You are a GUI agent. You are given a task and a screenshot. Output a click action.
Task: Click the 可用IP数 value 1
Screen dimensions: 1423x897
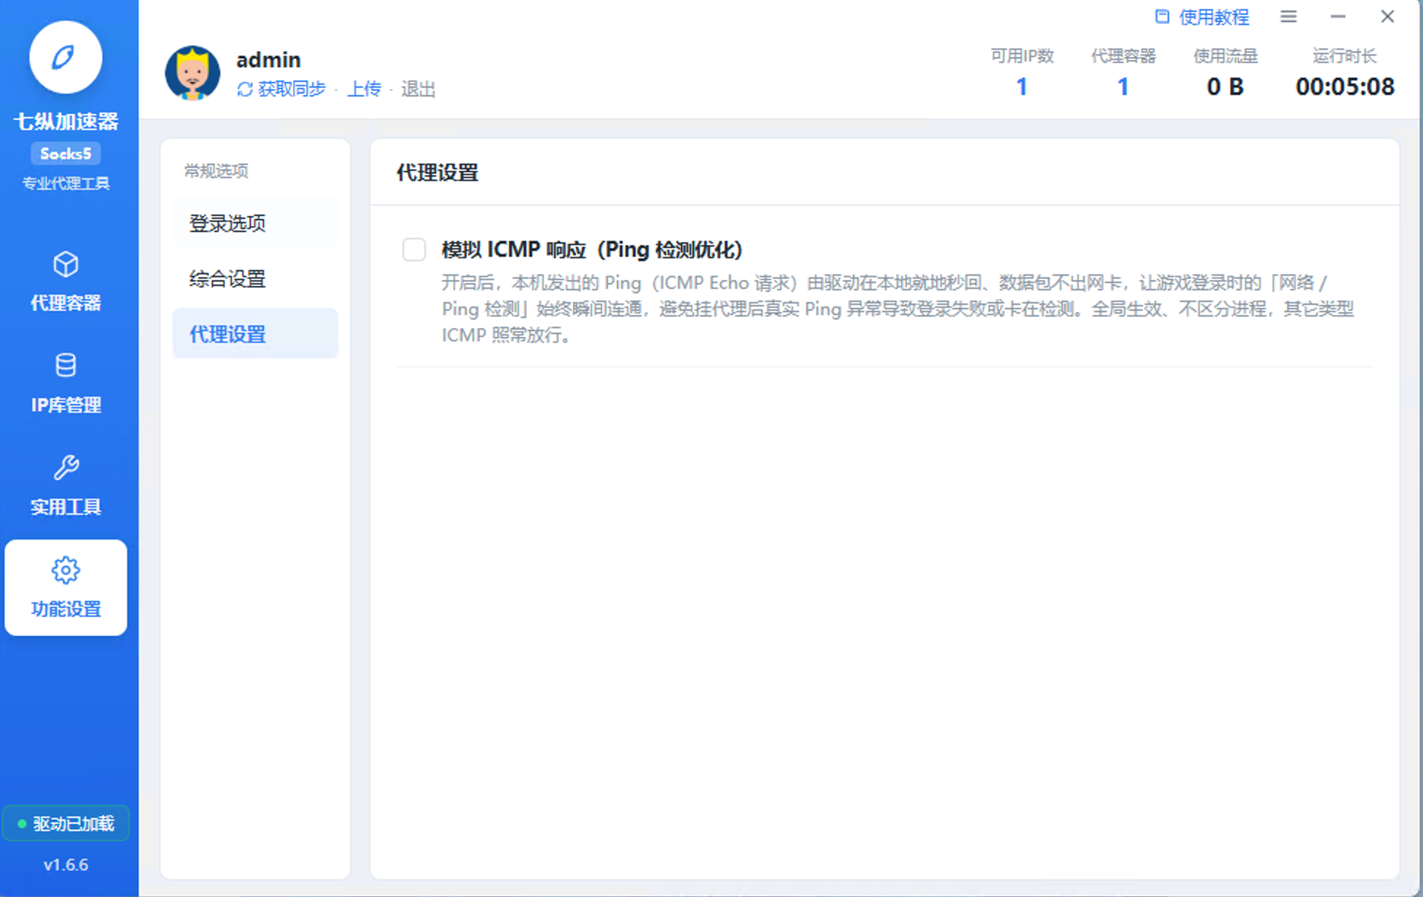pos(1022,87)
